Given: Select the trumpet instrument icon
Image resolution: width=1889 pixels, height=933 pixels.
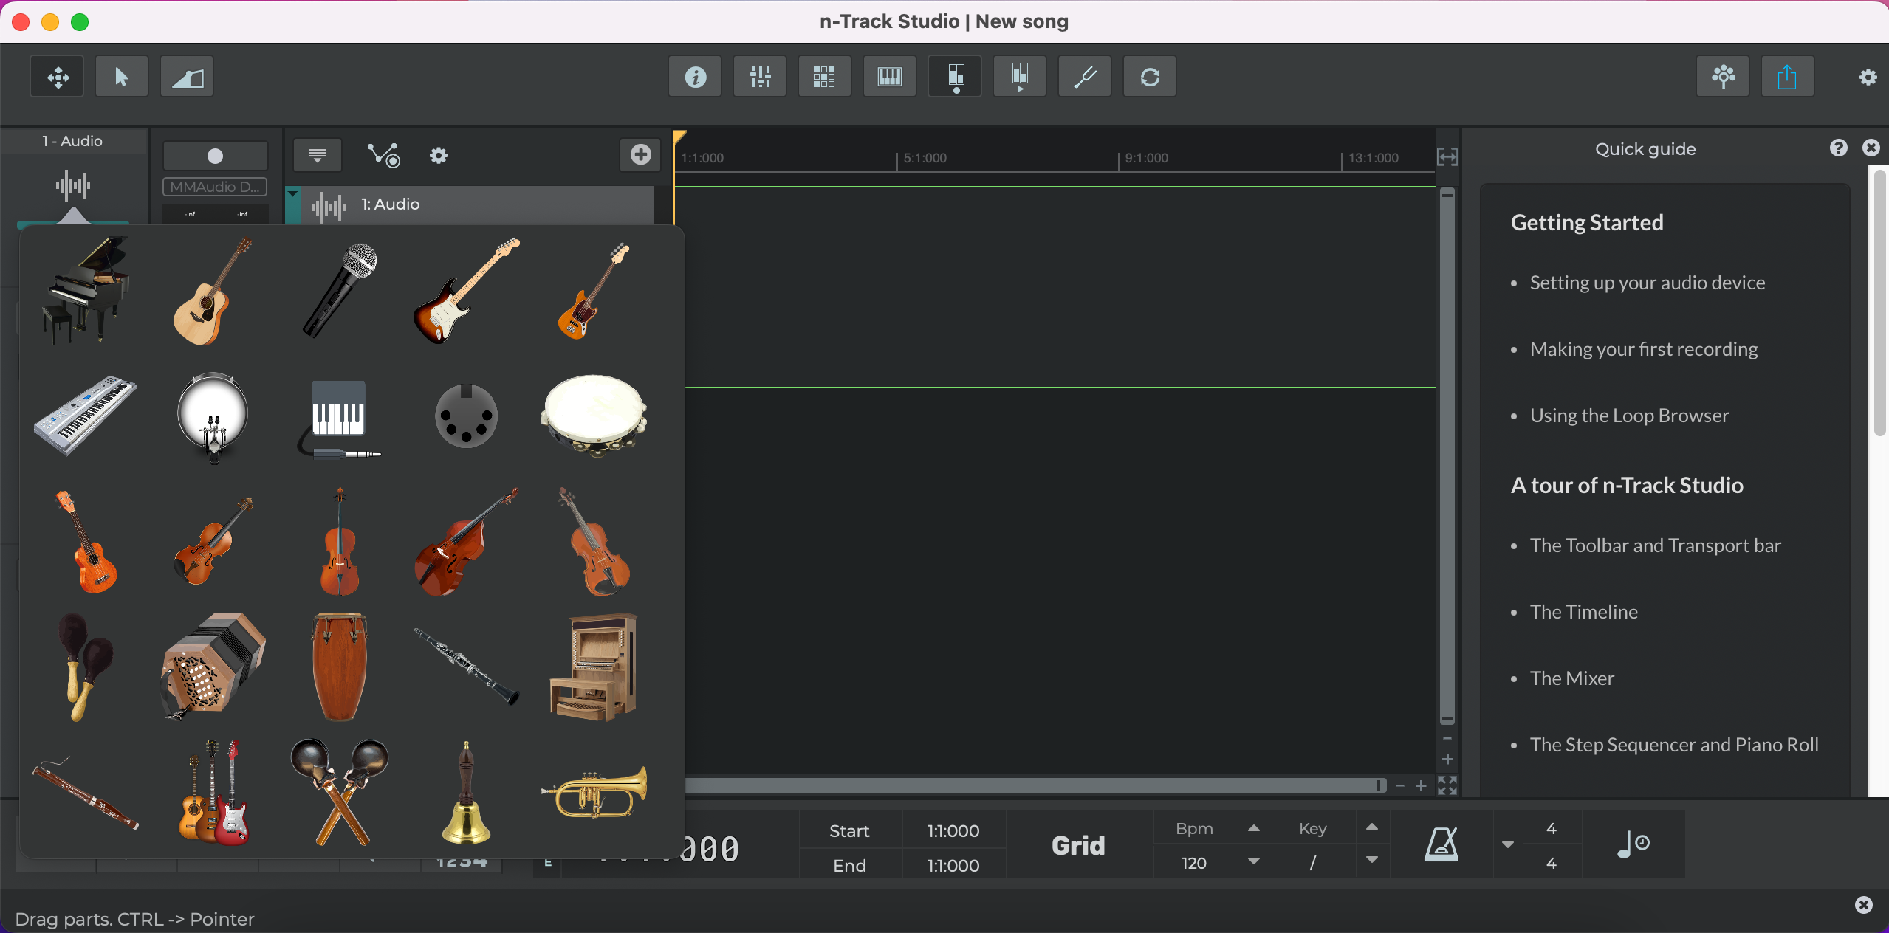Looking at the screenshot, I should (594, 792).
